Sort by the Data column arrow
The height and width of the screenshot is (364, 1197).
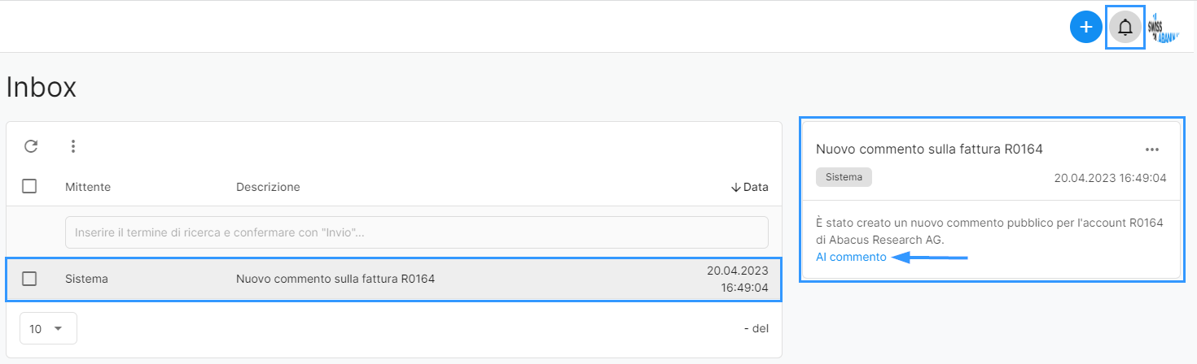coord(736,187)
